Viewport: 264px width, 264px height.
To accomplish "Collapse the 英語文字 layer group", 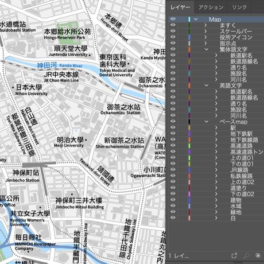I will point(206,86).
